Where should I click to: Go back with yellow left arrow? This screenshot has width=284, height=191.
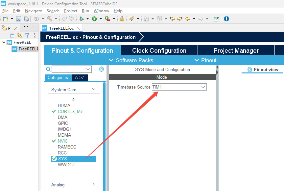(188, 19)
